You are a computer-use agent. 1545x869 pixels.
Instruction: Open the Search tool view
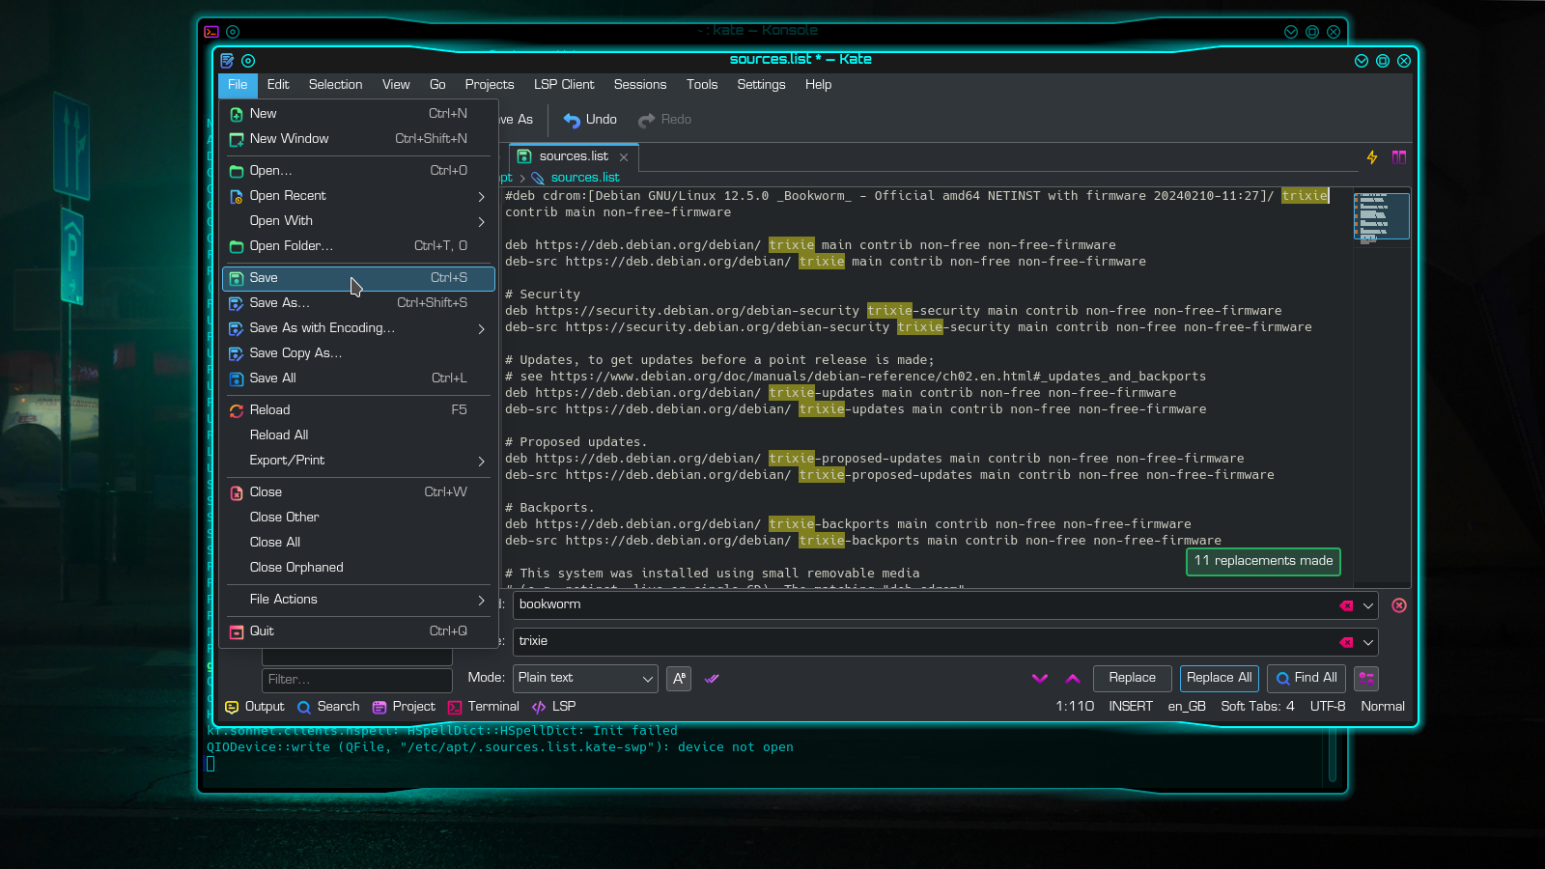tap(328, 707)
